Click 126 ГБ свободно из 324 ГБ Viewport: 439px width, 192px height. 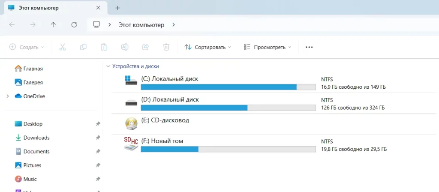[353, 108]
